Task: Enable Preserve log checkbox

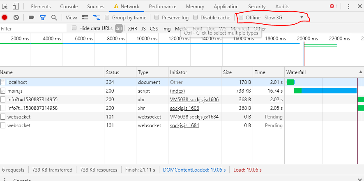Action: click(157, 17)
